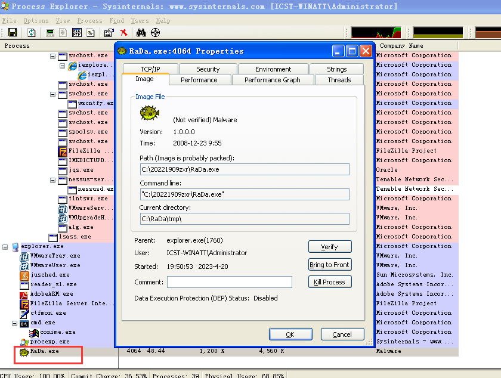This screenshot has width=501, height=378.
Task: Open the Options menu
Action: 36,20
